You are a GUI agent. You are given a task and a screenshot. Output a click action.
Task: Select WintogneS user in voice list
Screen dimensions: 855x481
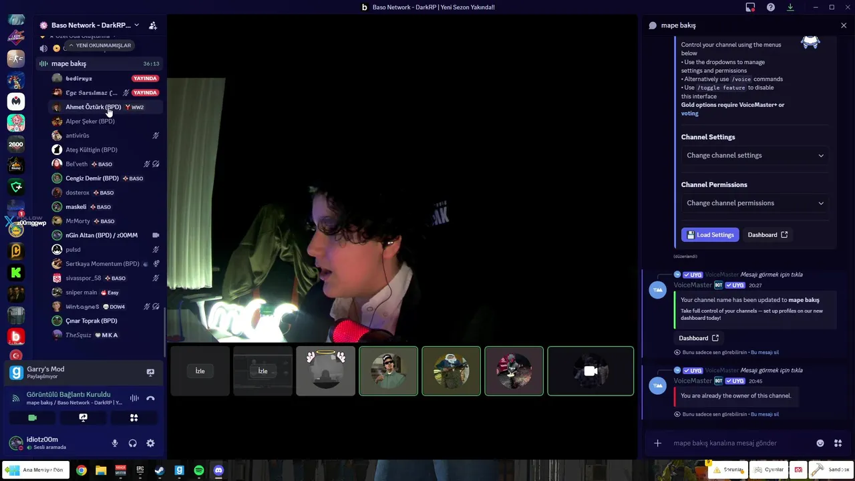[x=106, y=307]
